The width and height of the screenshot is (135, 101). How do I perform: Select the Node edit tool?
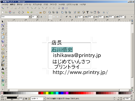click(3, 26)
